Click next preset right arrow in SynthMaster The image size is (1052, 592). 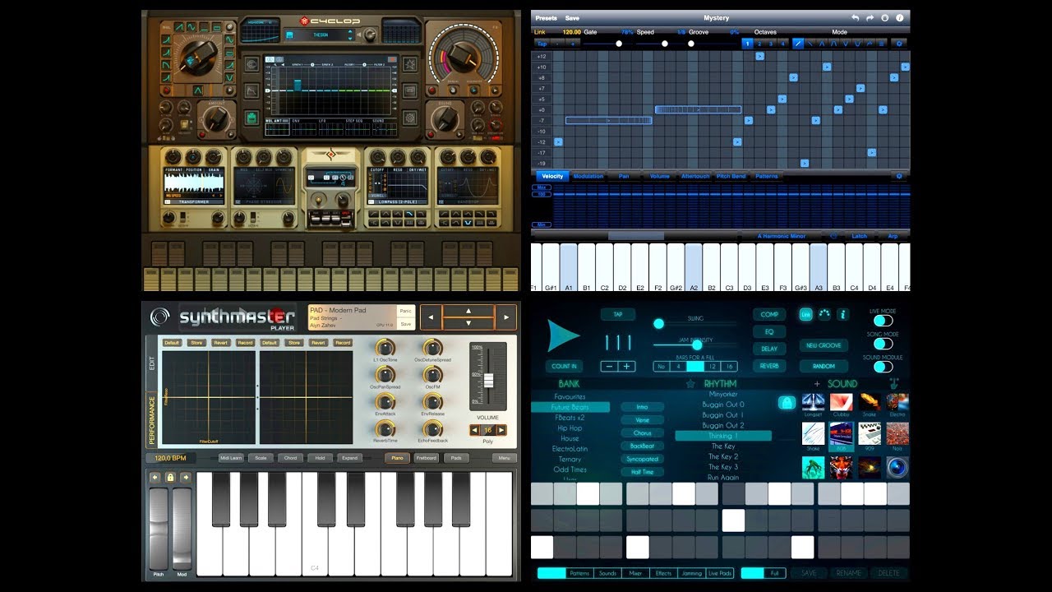(507, 317)
